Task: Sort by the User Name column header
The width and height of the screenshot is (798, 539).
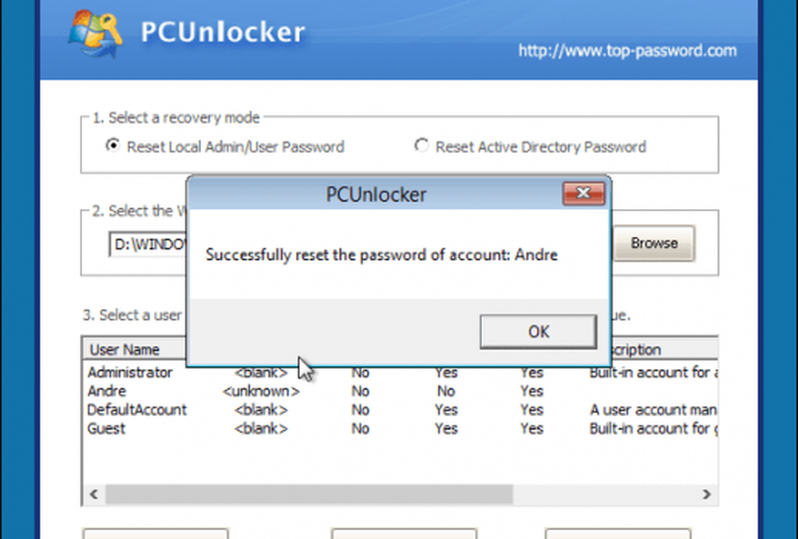Action: [124, 349]
